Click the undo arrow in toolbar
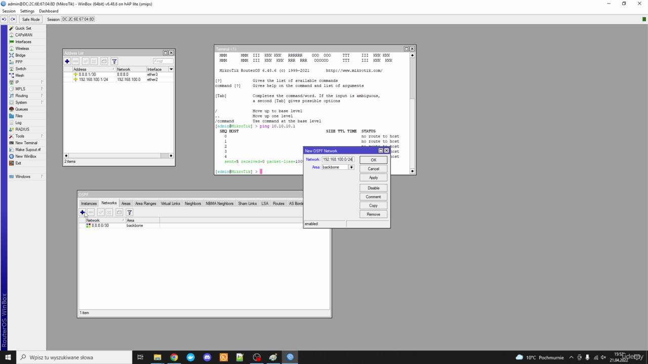Viewport: 648px width, 364px height. click(x=5, y=19)
